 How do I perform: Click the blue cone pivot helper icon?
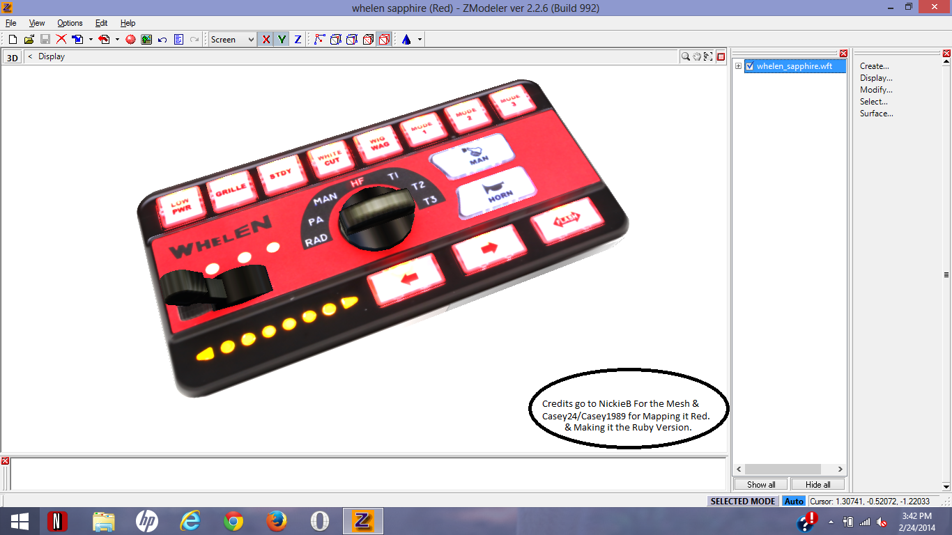406,40
